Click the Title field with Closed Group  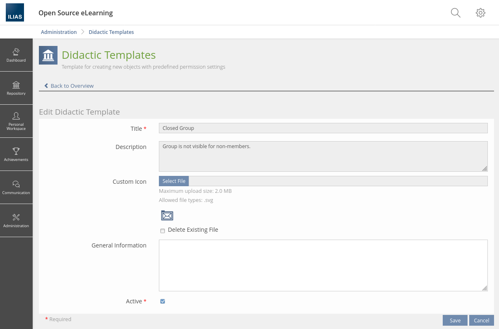point(323,128)
